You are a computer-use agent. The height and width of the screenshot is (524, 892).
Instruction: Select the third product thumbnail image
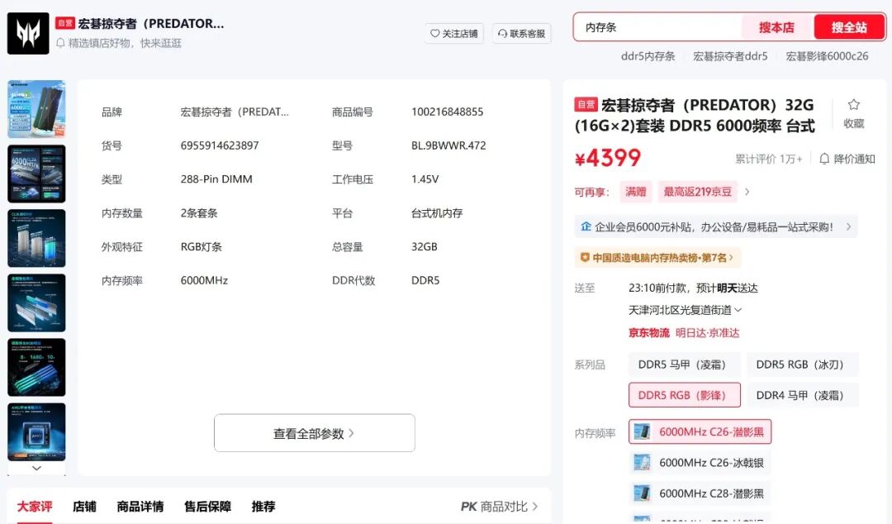36,238
